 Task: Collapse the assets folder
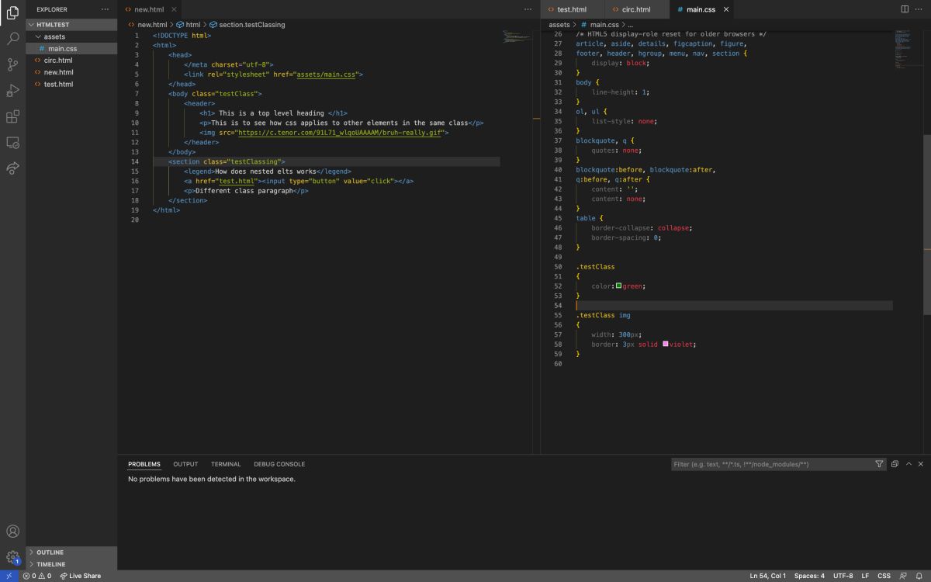pos(71,36)
